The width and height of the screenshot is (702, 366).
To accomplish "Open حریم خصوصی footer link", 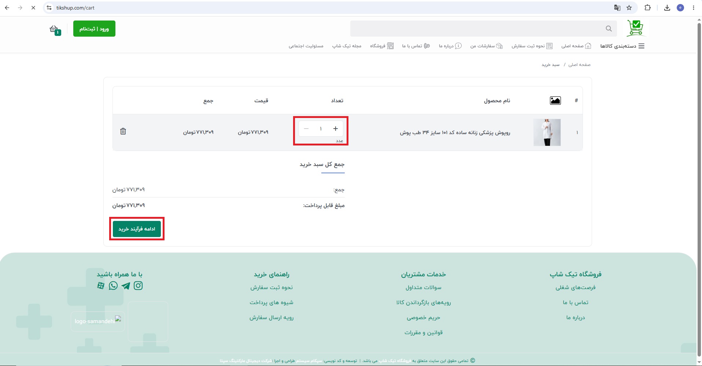I will point(424,318).
